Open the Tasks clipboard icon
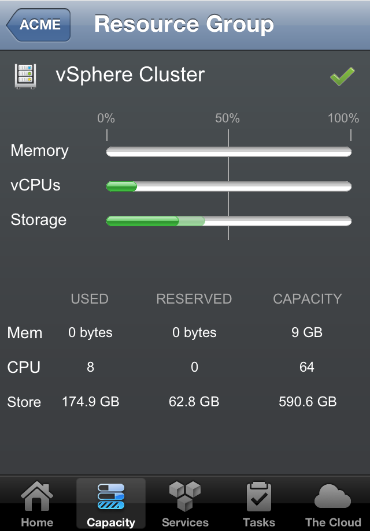370x531 pixels. [258, 497]
